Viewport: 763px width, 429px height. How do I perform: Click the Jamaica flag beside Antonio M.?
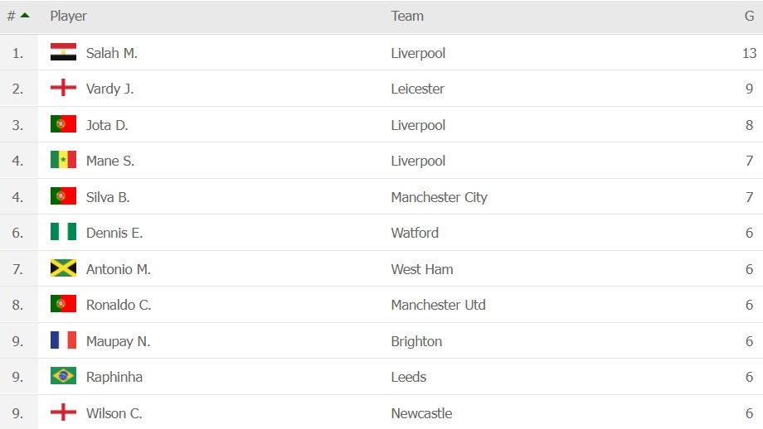63,269
